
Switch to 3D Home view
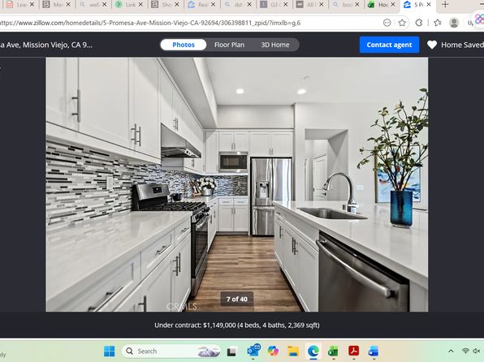(275, 45)
